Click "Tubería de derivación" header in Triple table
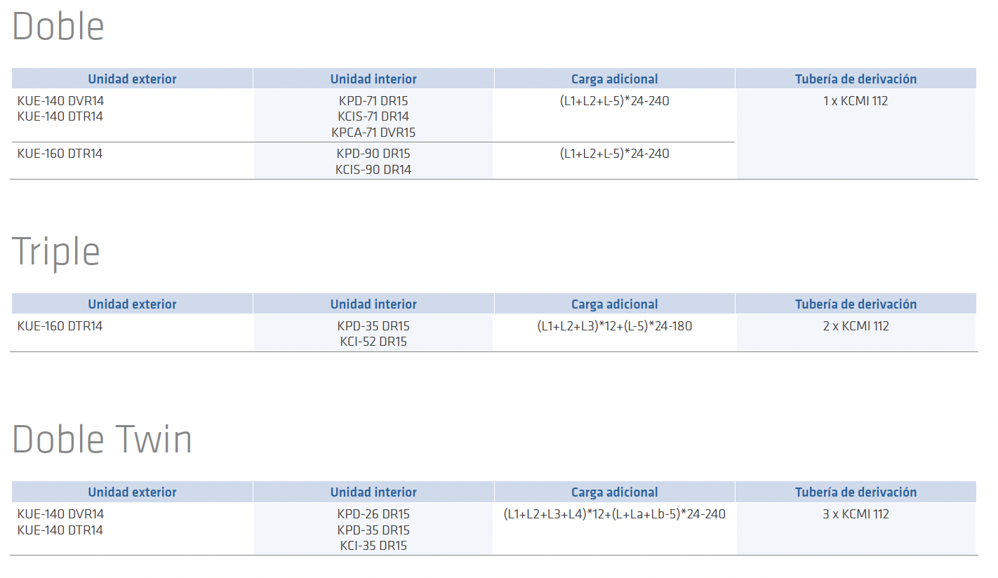The height and width of the screenshot is (578, 998). (856, 304)
